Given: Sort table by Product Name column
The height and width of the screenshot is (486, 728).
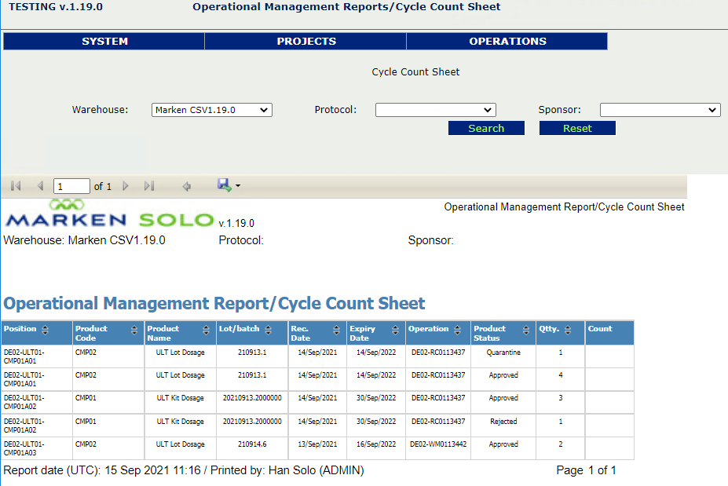Looking at the screenshot, I should 206,330.
